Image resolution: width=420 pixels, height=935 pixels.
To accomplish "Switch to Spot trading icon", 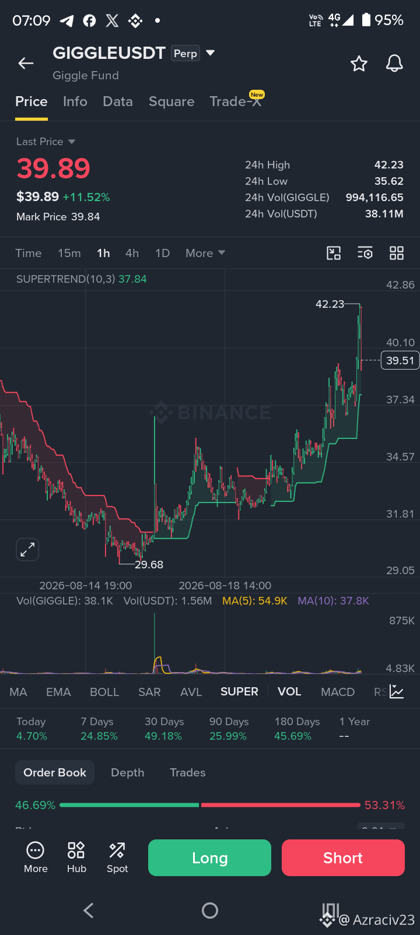I will click(x=117, y=857).
